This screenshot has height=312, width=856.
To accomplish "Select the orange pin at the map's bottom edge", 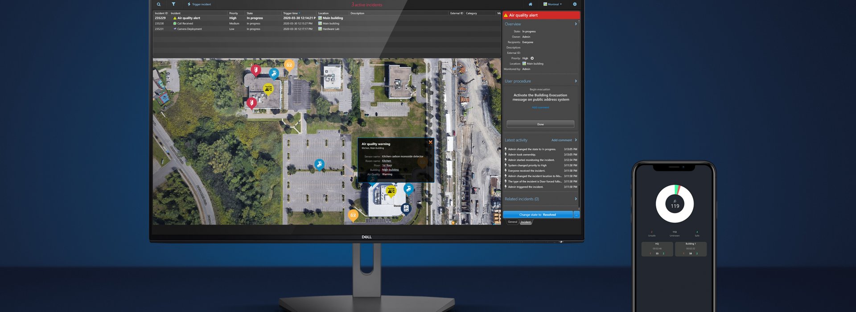I will coord(353,215).
